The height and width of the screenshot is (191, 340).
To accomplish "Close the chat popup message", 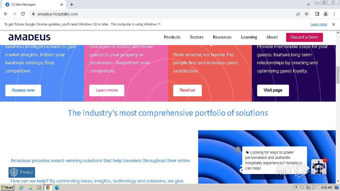I will (238, 149).
